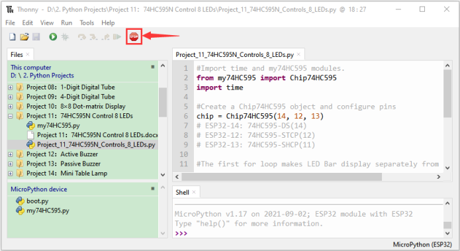Viewport: 460px width, 251px height.
Task: Click the New file toolbar icon
Action: [13, 36]
